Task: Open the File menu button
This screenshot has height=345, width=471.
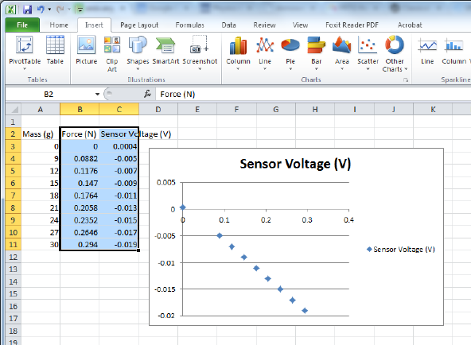Action: tap(22, 25)
